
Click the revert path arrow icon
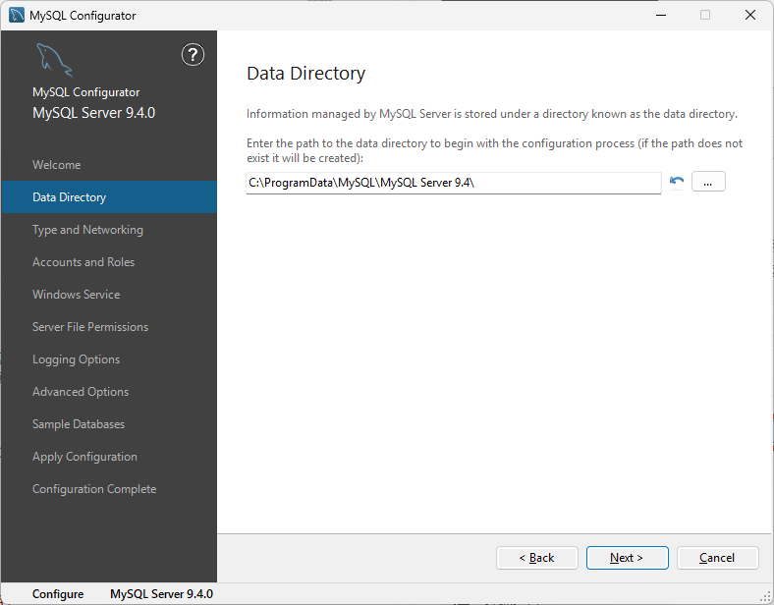click(x=676, y=182)
